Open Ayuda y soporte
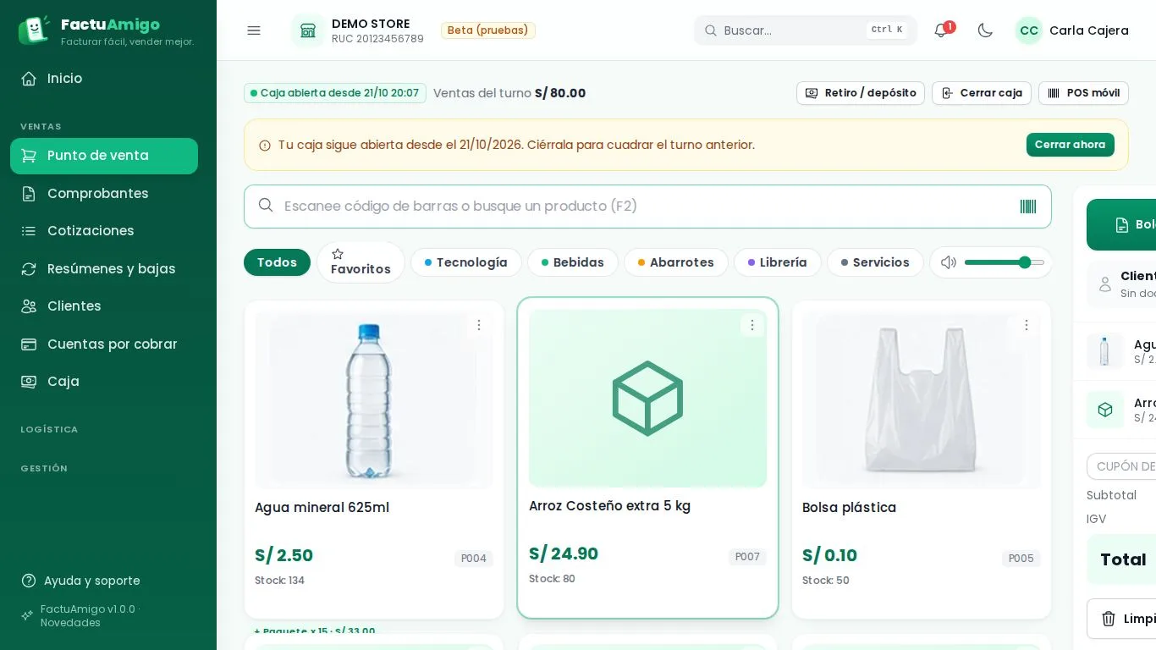This screenshot has width=1156, height=650. click(x=81, y=581)
